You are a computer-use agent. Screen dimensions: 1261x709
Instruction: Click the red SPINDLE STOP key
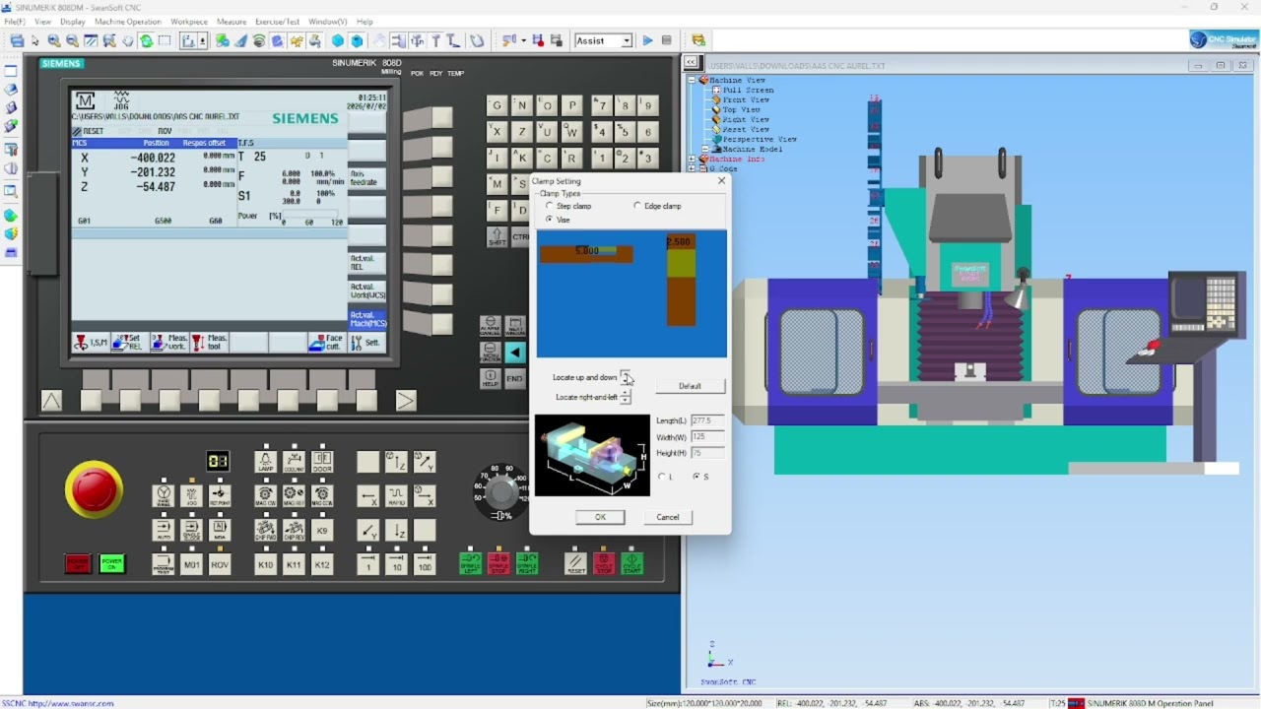pyautogui.click(x=499, y=564)
